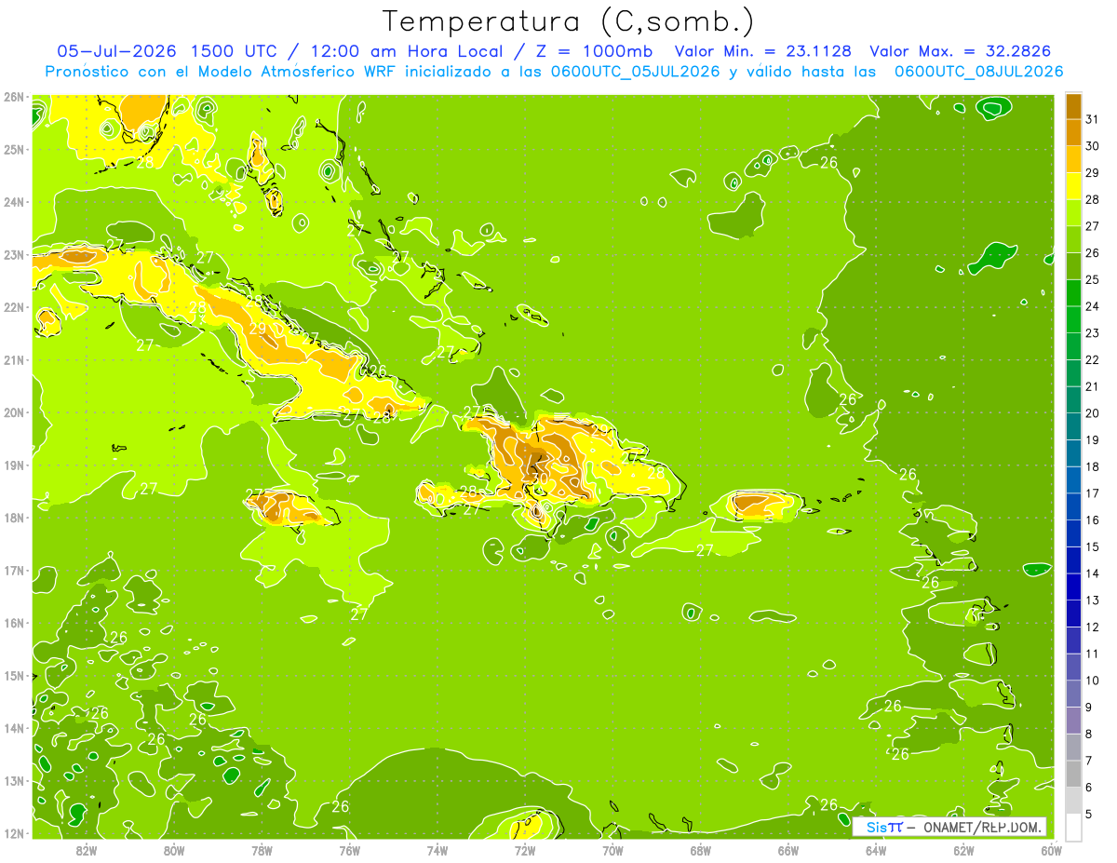Click the '72W' longitude axis label
The image size is (1117, 863).
(525, 850)
